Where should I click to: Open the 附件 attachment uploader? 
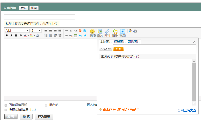pyautogui.click(x=107, y=33)
